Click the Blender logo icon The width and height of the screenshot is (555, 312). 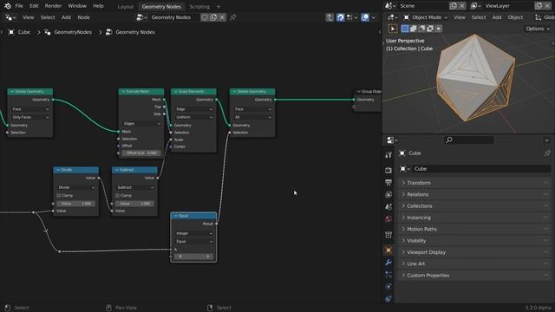(x=8, y=6)
